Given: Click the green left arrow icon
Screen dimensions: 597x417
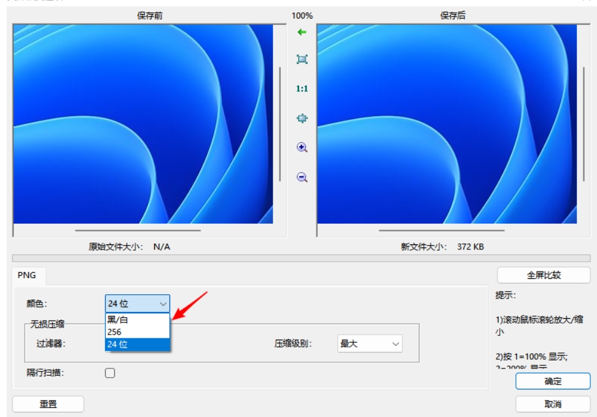Looking at the screenshot, I should [302, 32].
